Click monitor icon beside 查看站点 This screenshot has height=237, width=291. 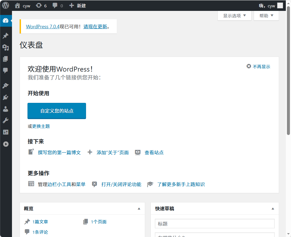pos(138,152)
